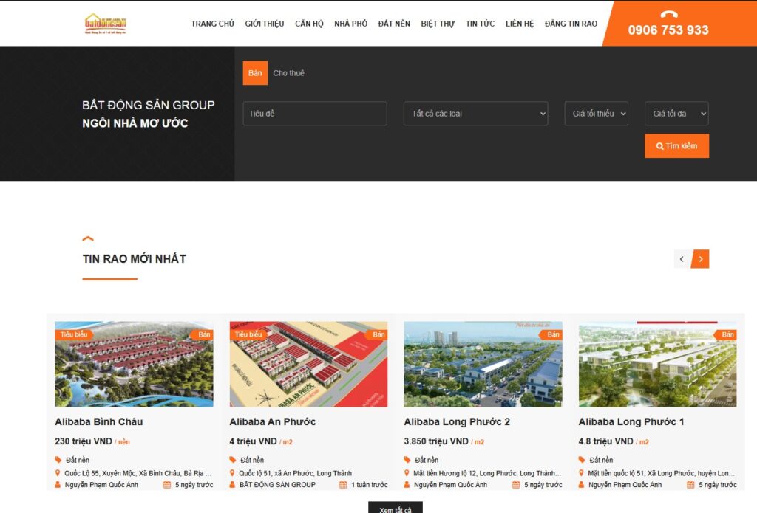This screenshot has width=757, height=513.
Task: Click the phone handset icon in header
Action: click(x=669, y=13)
